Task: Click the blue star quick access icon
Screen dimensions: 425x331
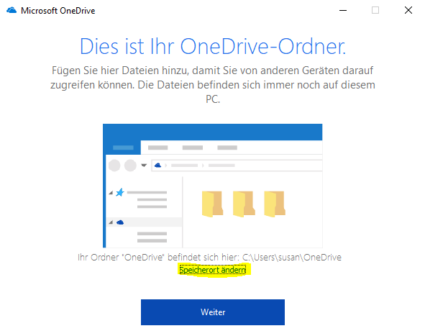Action: (x=120, y=192)
